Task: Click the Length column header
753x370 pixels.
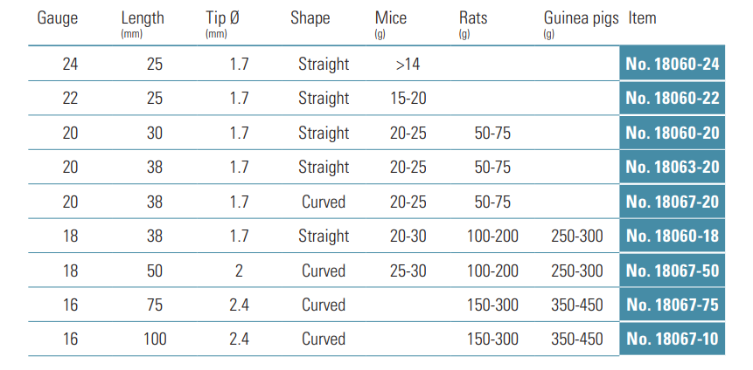Action: (x=143, y=18)
